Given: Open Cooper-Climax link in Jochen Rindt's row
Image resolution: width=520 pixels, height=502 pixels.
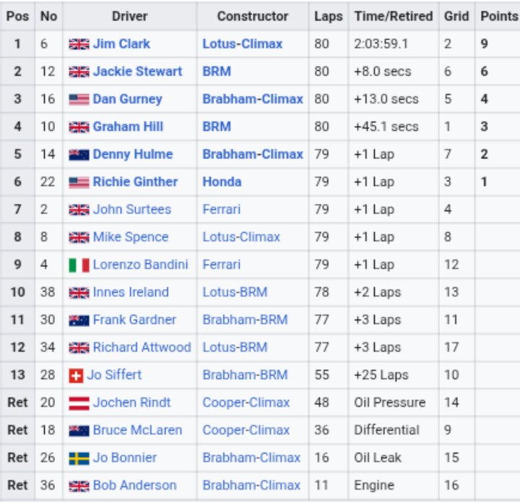Looking at the screenshot, I should pyautogui.click(x=246, y=402).
